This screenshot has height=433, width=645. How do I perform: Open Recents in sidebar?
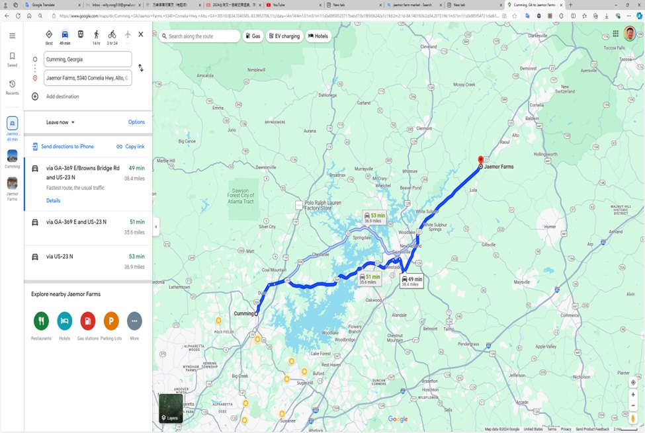(13, 87)
